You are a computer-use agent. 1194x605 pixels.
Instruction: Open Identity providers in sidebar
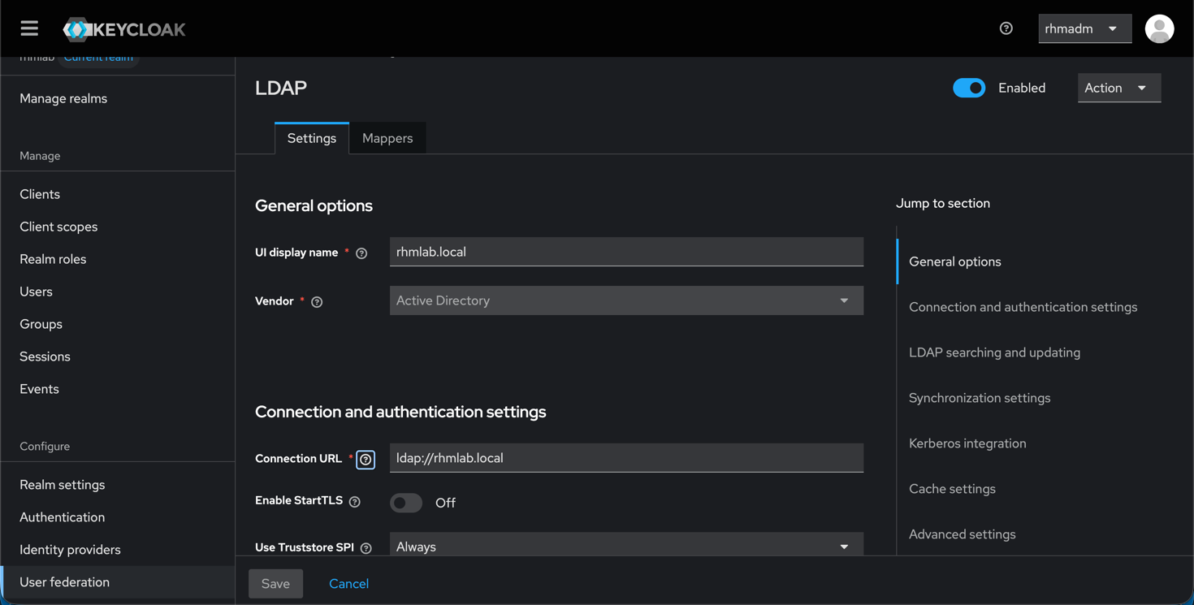[70, 550]
